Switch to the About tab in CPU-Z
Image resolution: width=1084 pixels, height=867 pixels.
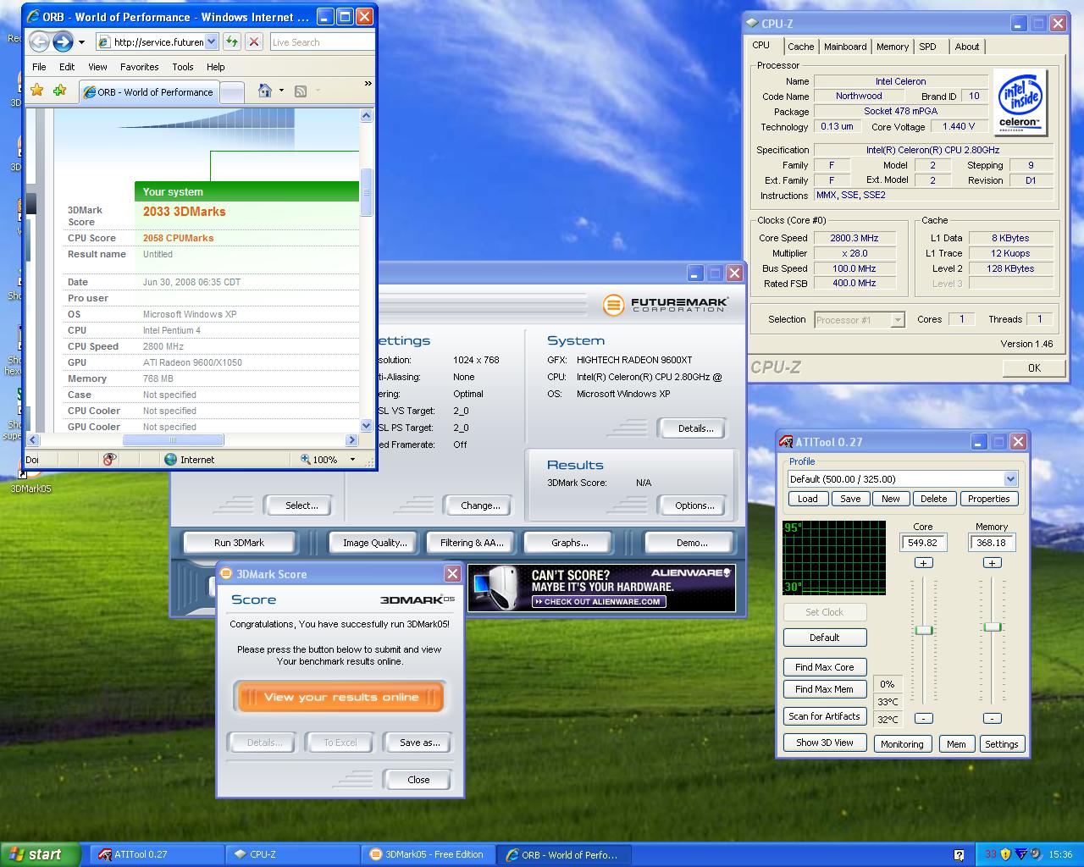coord(967,47)
